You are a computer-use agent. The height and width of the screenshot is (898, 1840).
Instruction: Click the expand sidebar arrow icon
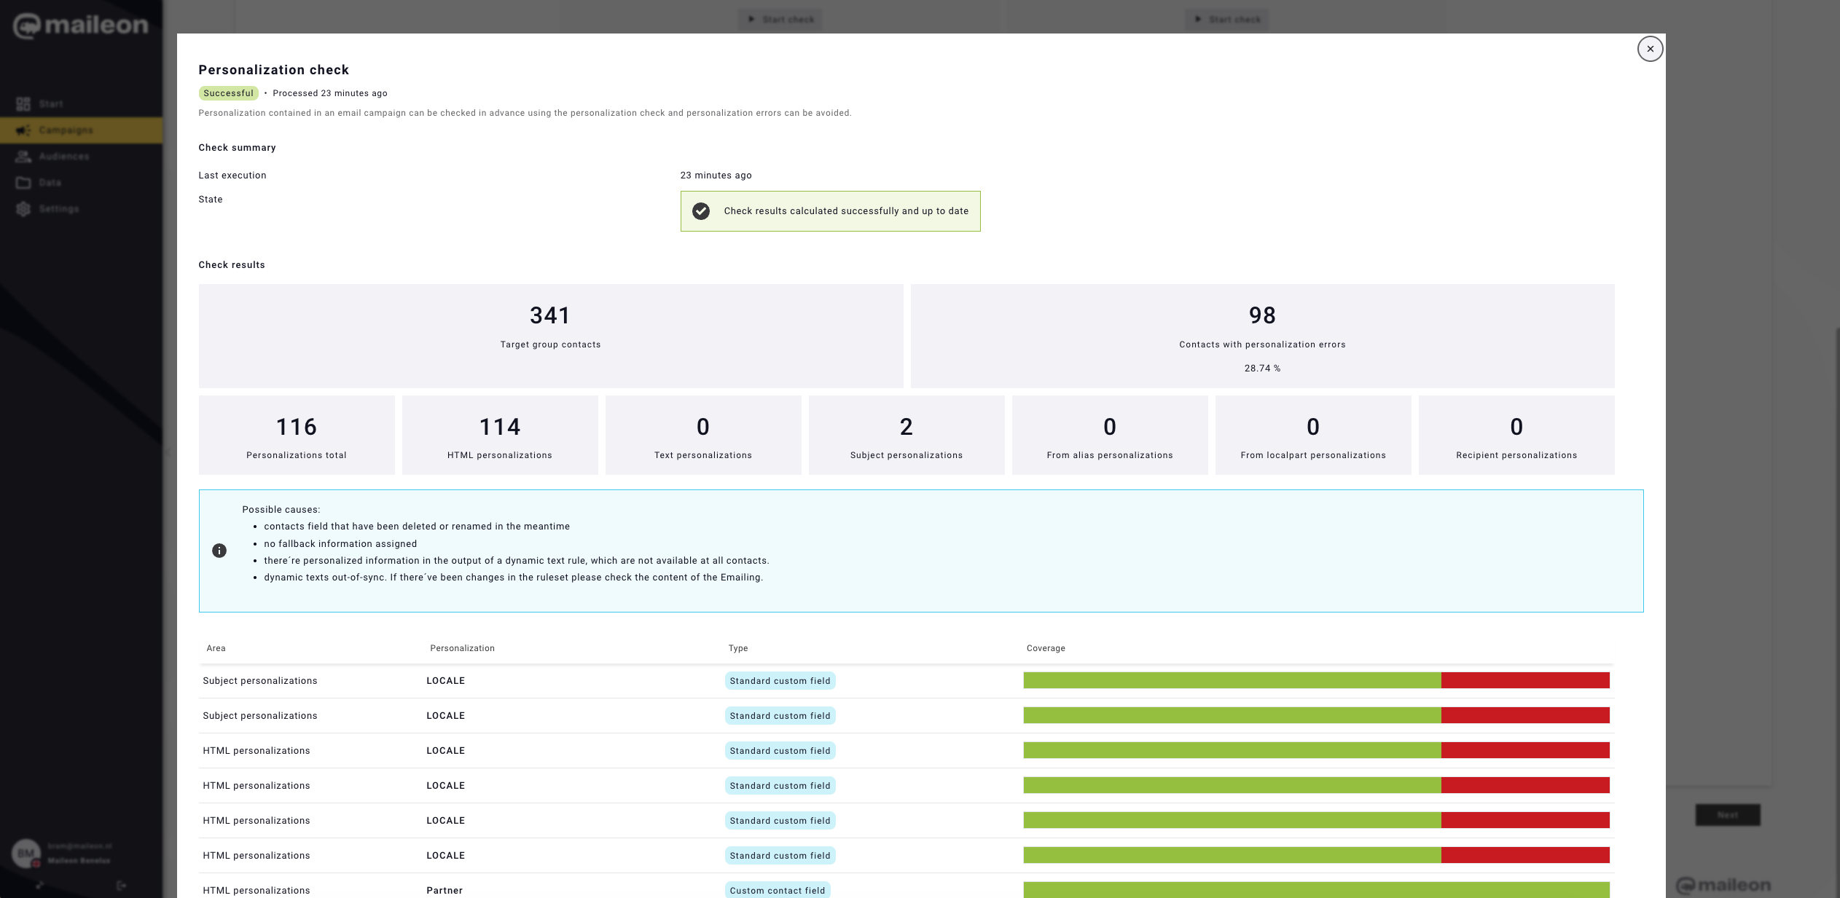coord(40,886)
